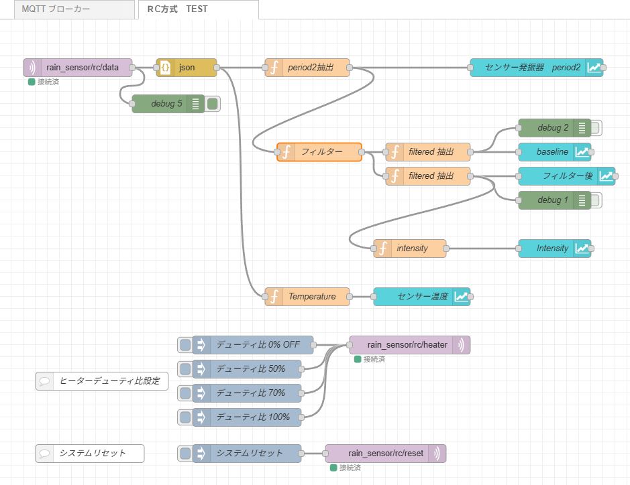Screen dimensions: 630x485
Task: Click the function icon on フィルター node
Action: 286,152
